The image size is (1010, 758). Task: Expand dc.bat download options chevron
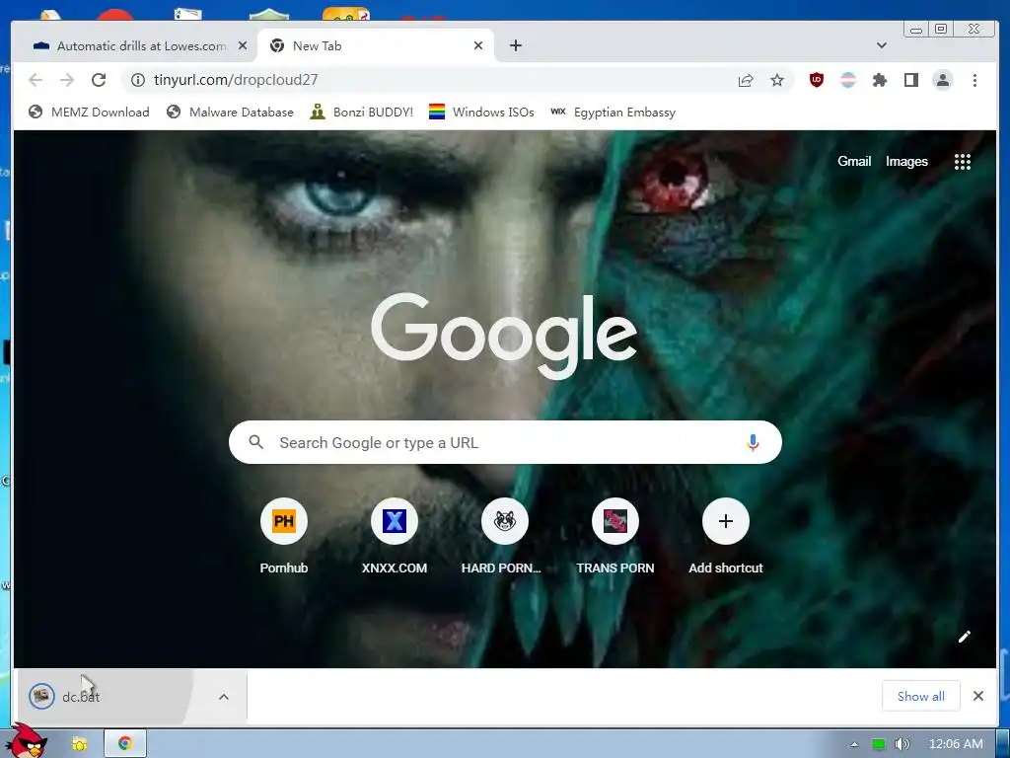[224, 697]
